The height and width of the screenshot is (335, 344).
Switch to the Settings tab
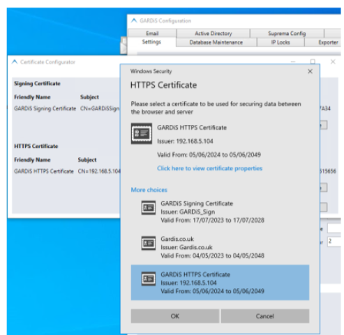(151, 42)
